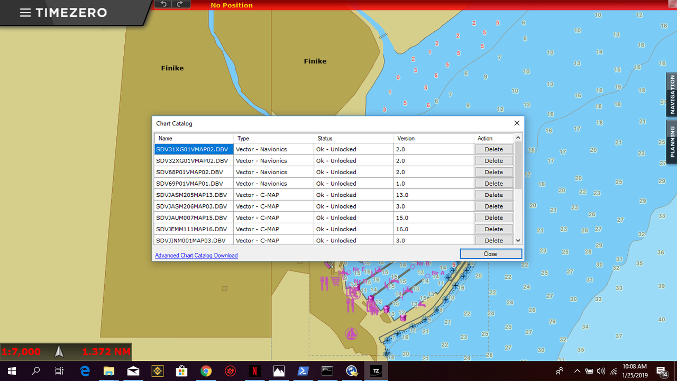Open Task View on the taskbar

coord(60,371)
